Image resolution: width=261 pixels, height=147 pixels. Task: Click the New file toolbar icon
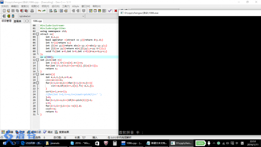[4, 11]
